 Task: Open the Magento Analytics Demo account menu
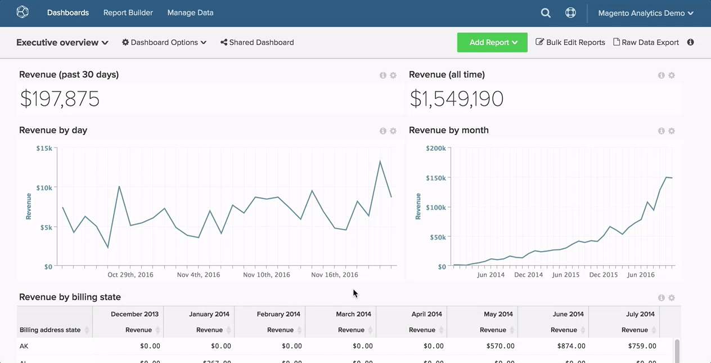(x=645, y=12)
